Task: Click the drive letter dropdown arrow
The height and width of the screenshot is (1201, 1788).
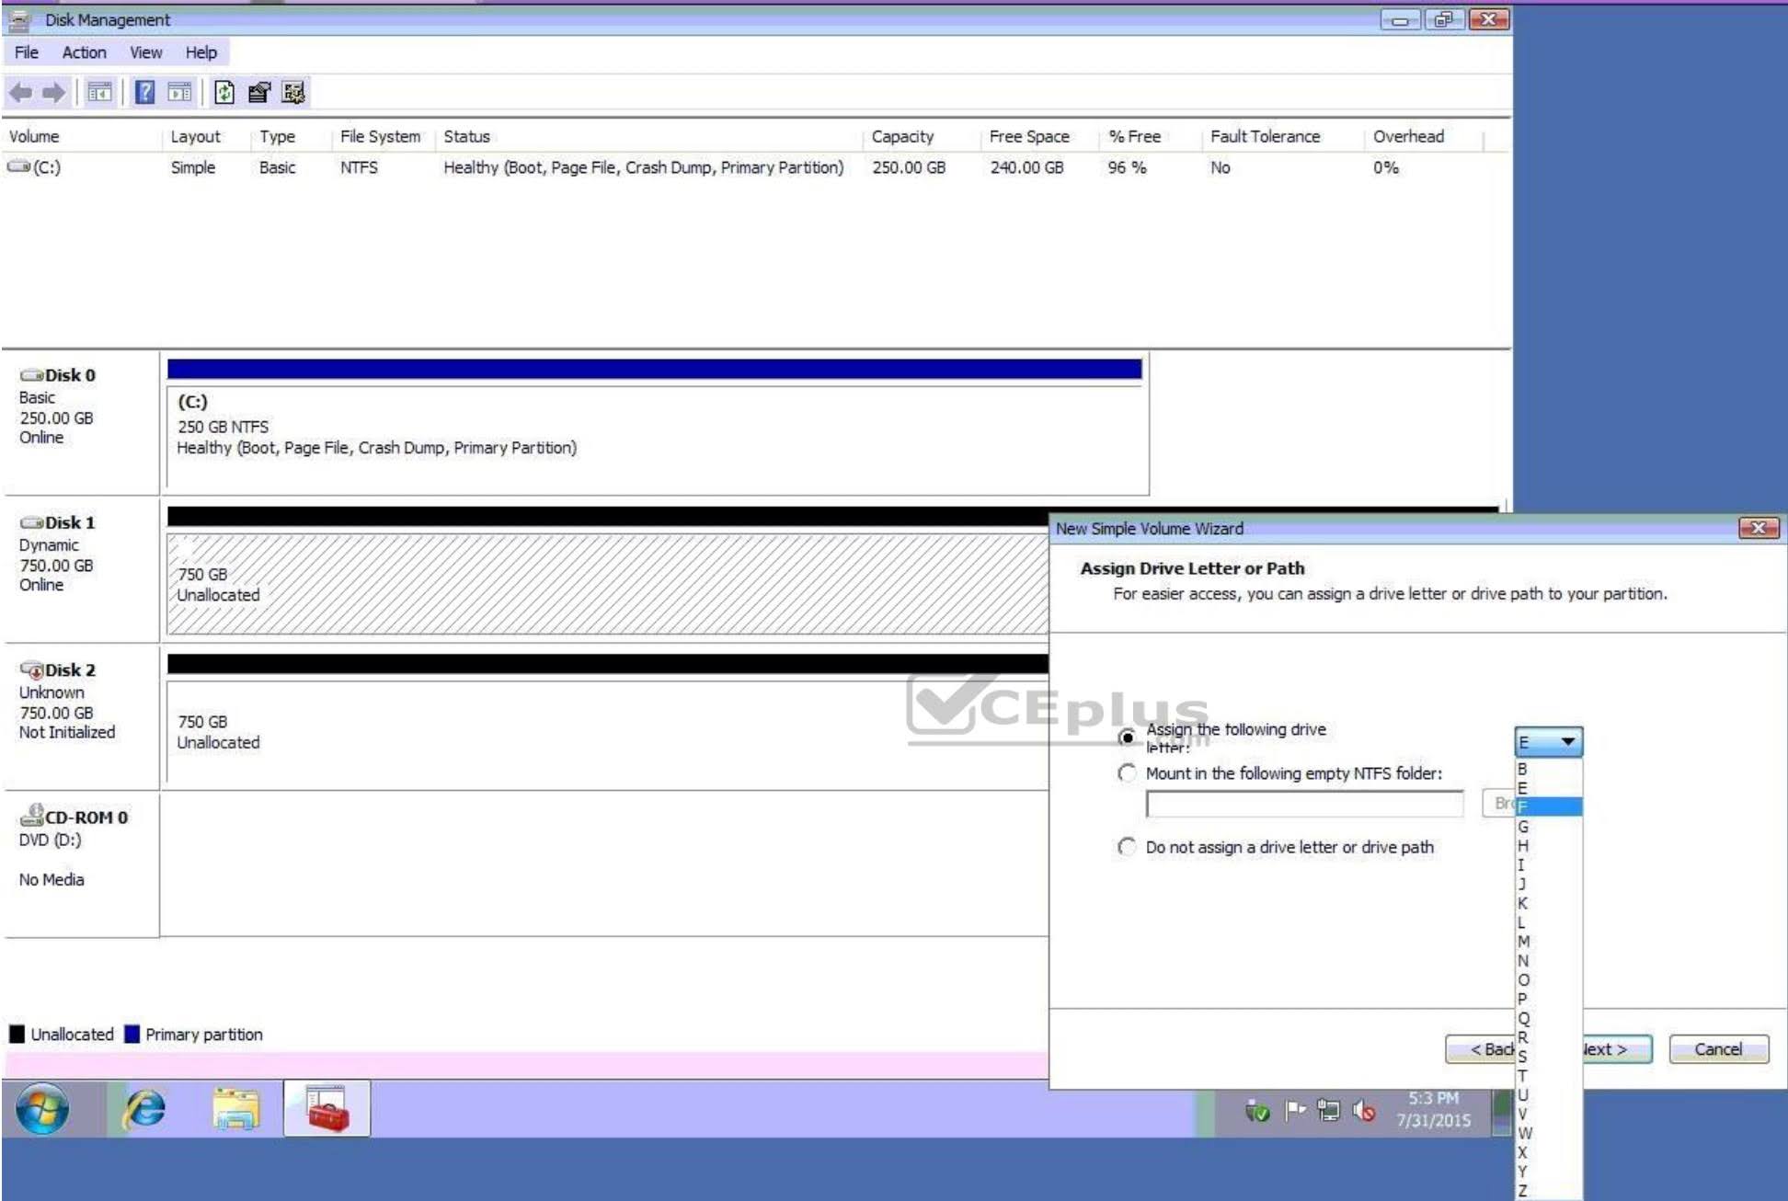Action: (x=1568, y=741)
